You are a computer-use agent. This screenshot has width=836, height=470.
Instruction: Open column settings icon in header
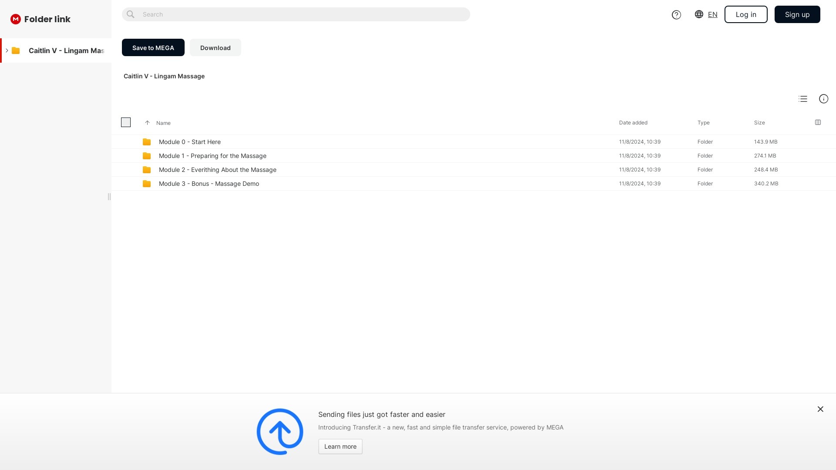818,122
